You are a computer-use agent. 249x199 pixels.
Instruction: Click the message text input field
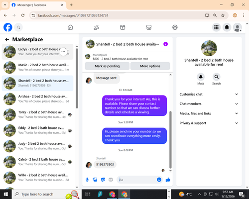coord(137,180)
